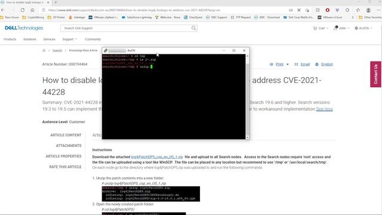
Task: Open the Cart dropdown
Action: click(321, 28)
